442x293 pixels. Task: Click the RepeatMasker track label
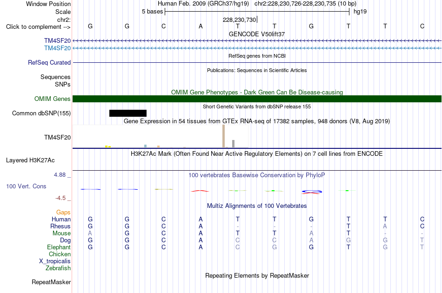pos(51,282)
